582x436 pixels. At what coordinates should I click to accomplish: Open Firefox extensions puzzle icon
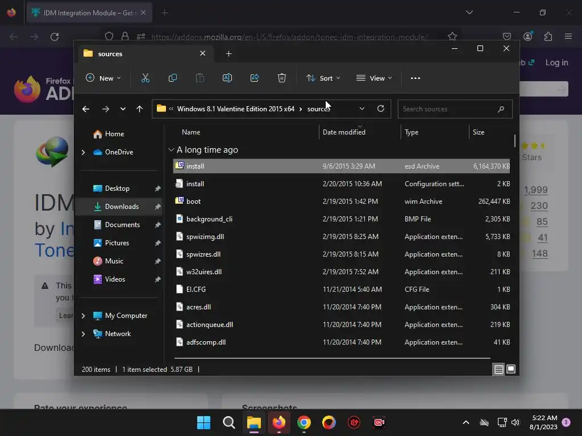click(x=548, y=36)
